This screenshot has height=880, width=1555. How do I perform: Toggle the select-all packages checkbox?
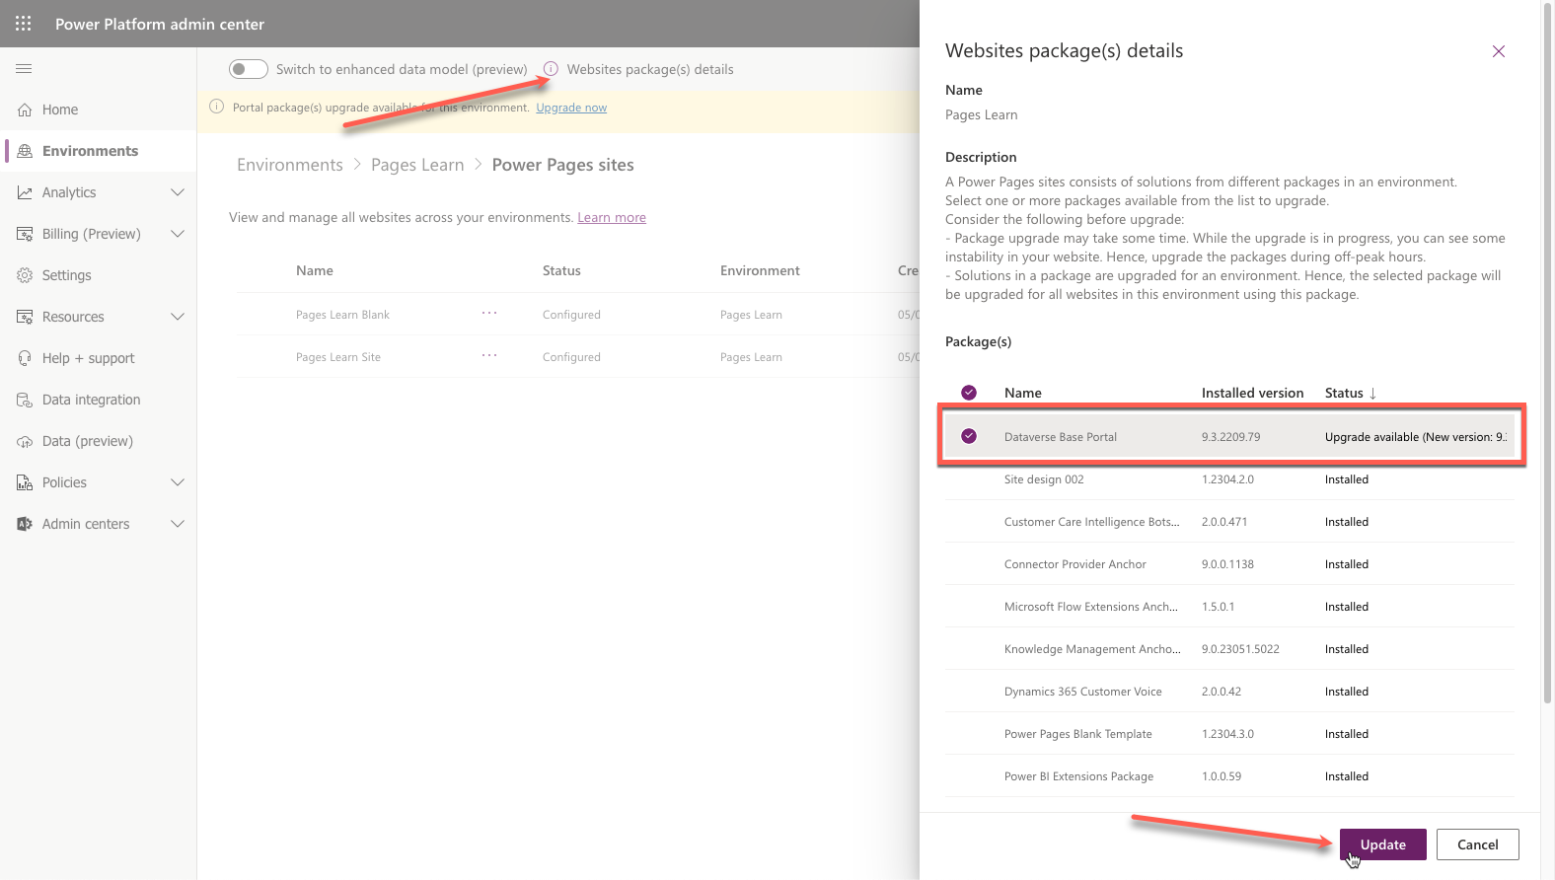pos(969,393)
